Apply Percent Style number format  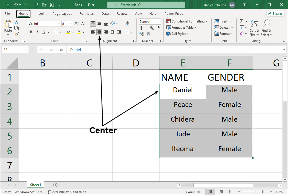click(x=152, y=28)
